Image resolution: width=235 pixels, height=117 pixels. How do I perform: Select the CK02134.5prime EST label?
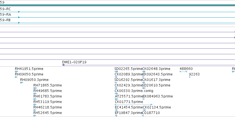(157, 107)
